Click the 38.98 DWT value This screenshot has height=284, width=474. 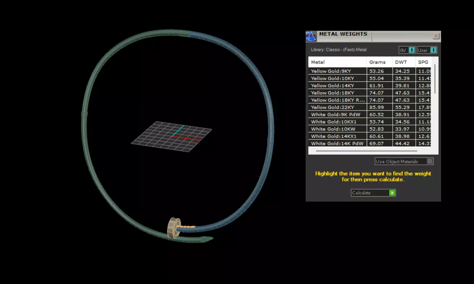(402, 136)
